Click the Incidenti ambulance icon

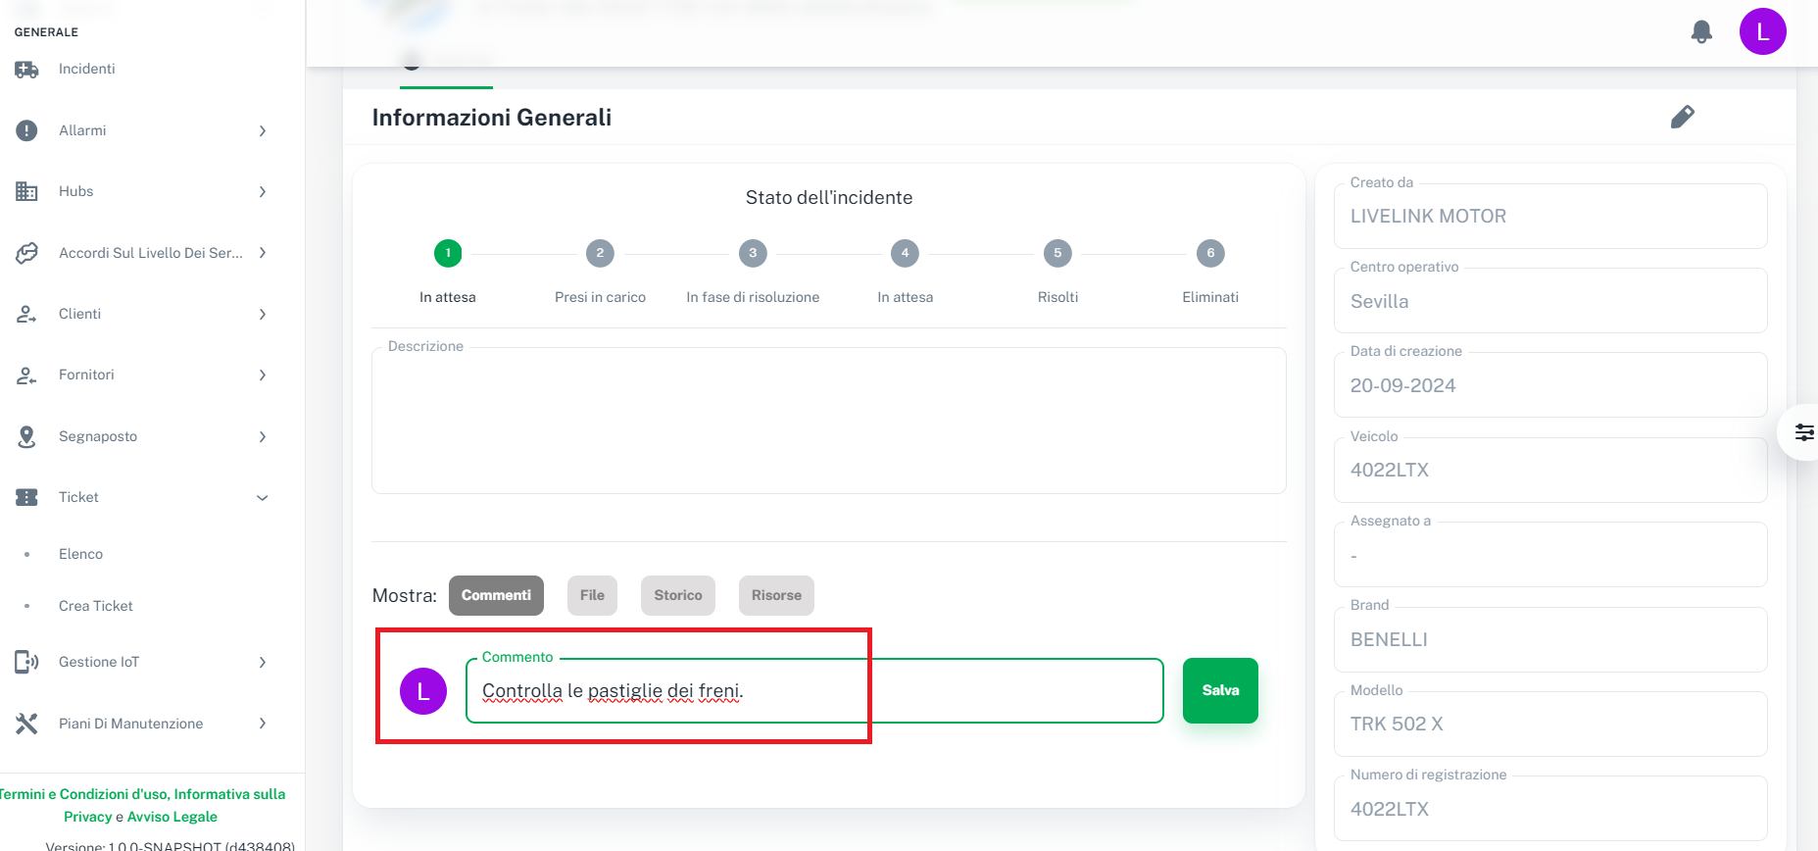pyautogui.click(x=26, y=70)
